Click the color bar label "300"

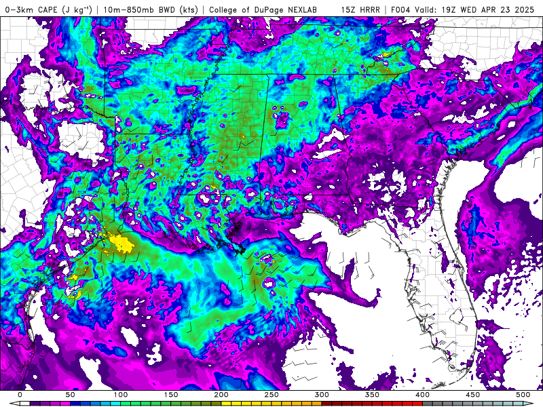(x=322, y=395)
